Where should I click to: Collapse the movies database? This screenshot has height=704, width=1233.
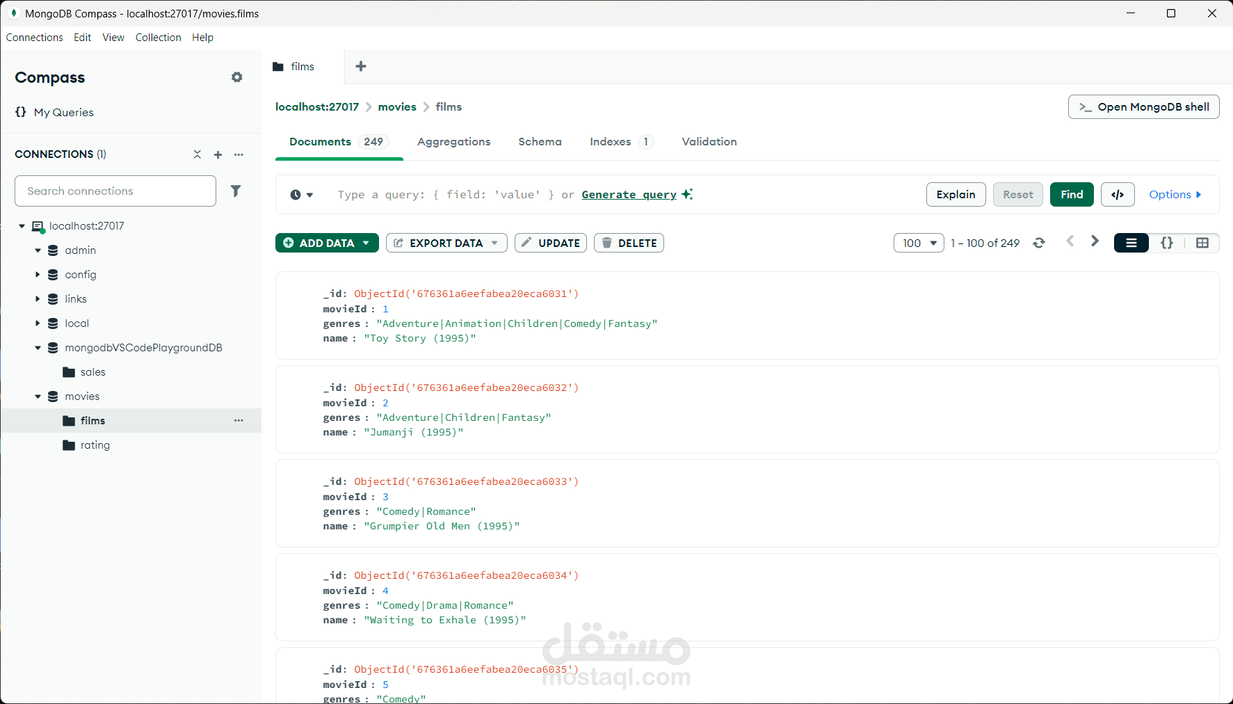coord(38,397)
